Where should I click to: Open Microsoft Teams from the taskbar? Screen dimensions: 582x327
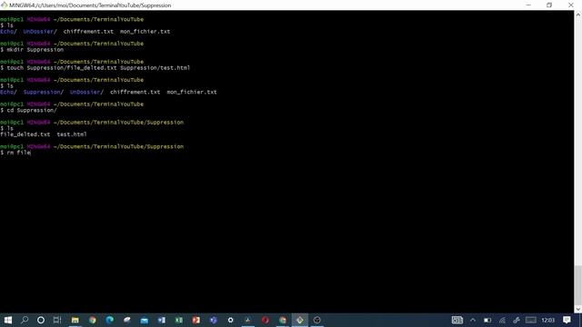[x=214, y=320]
